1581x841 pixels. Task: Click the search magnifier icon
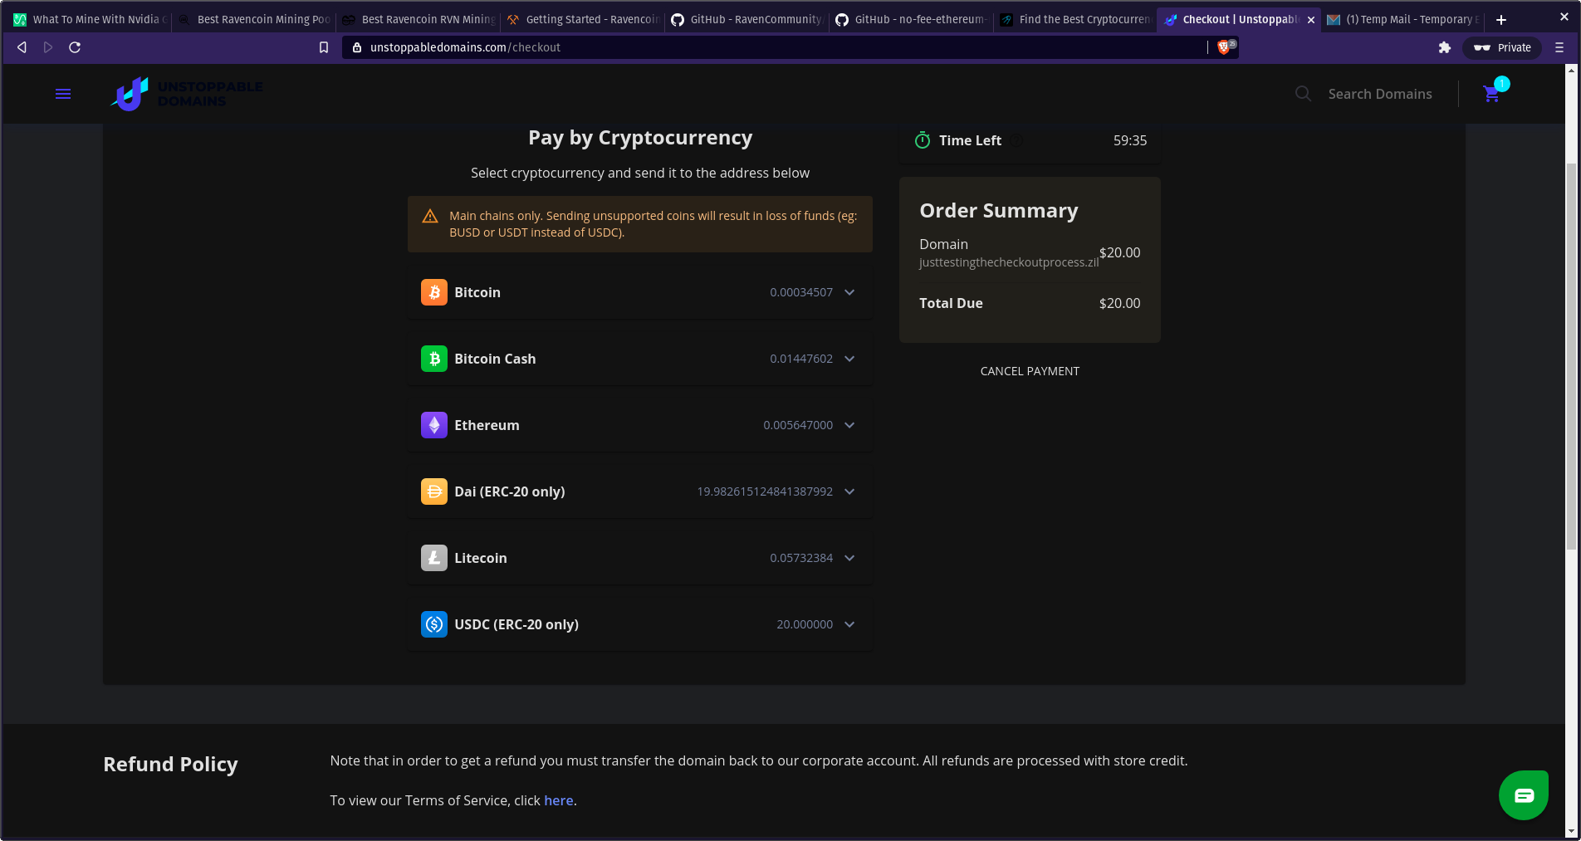point(1303,94)
